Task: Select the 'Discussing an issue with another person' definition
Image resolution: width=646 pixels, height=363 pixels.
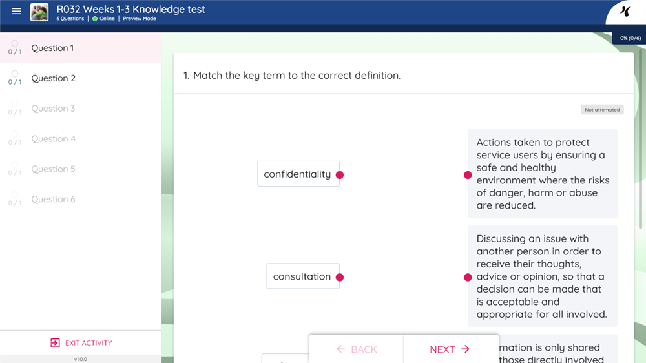Action: pyautogui.click(x=543, y=276)
